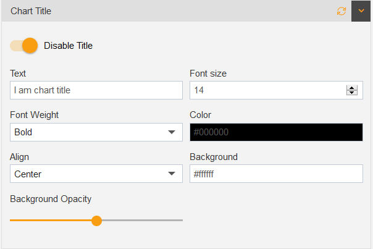
Task: Toggle the Disable Title switch
Action: click(24, 46)
